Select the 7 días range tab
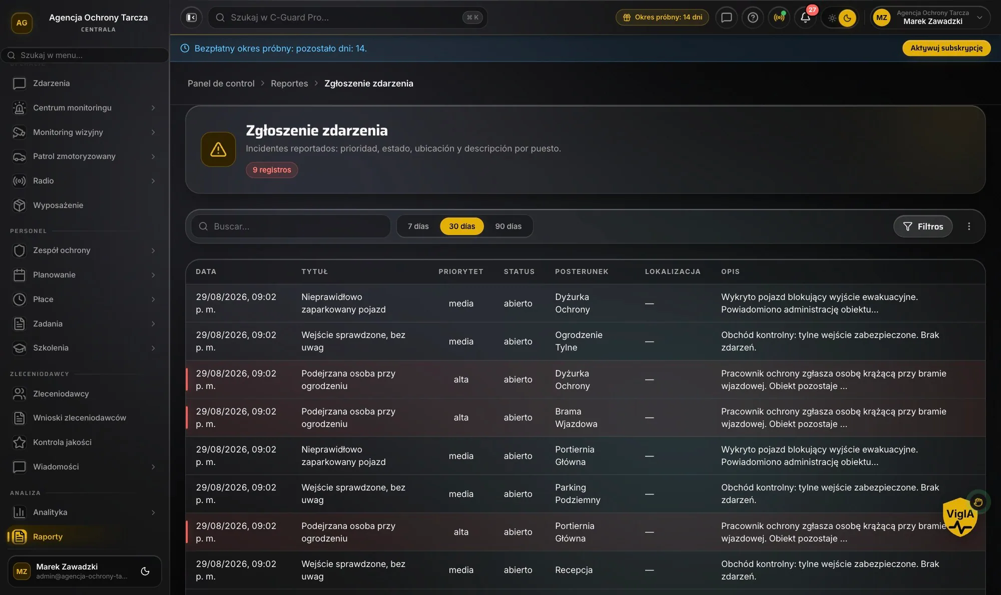Image resolution: width=1001 pixels, height=595 pixels. [x=418, y=226]
